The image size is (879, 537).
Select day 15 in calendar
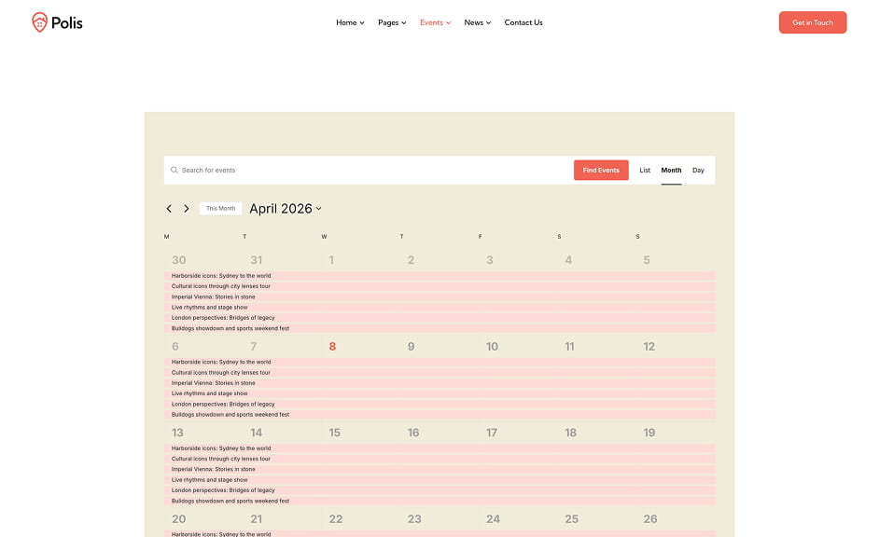tap(335, 433)
